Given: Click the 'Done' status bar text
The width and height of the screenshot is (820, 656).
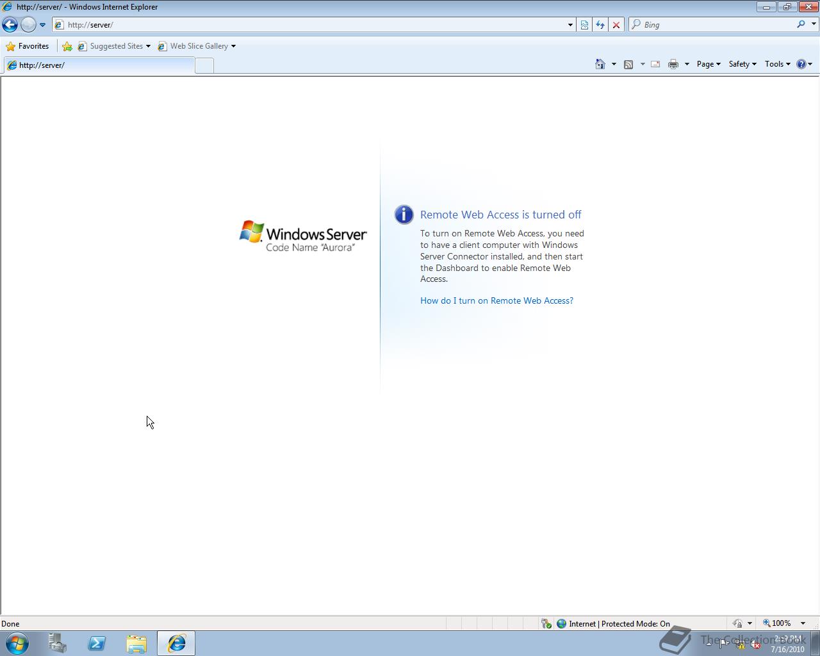Looking at the screenshot, I should click(x=10, y=624).
